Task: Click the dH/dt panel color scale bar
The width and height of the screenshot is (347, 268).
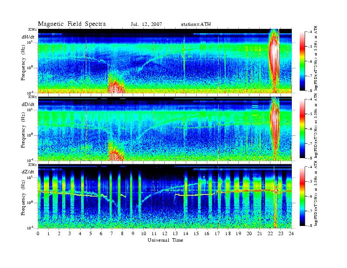Action: [302, 61]
